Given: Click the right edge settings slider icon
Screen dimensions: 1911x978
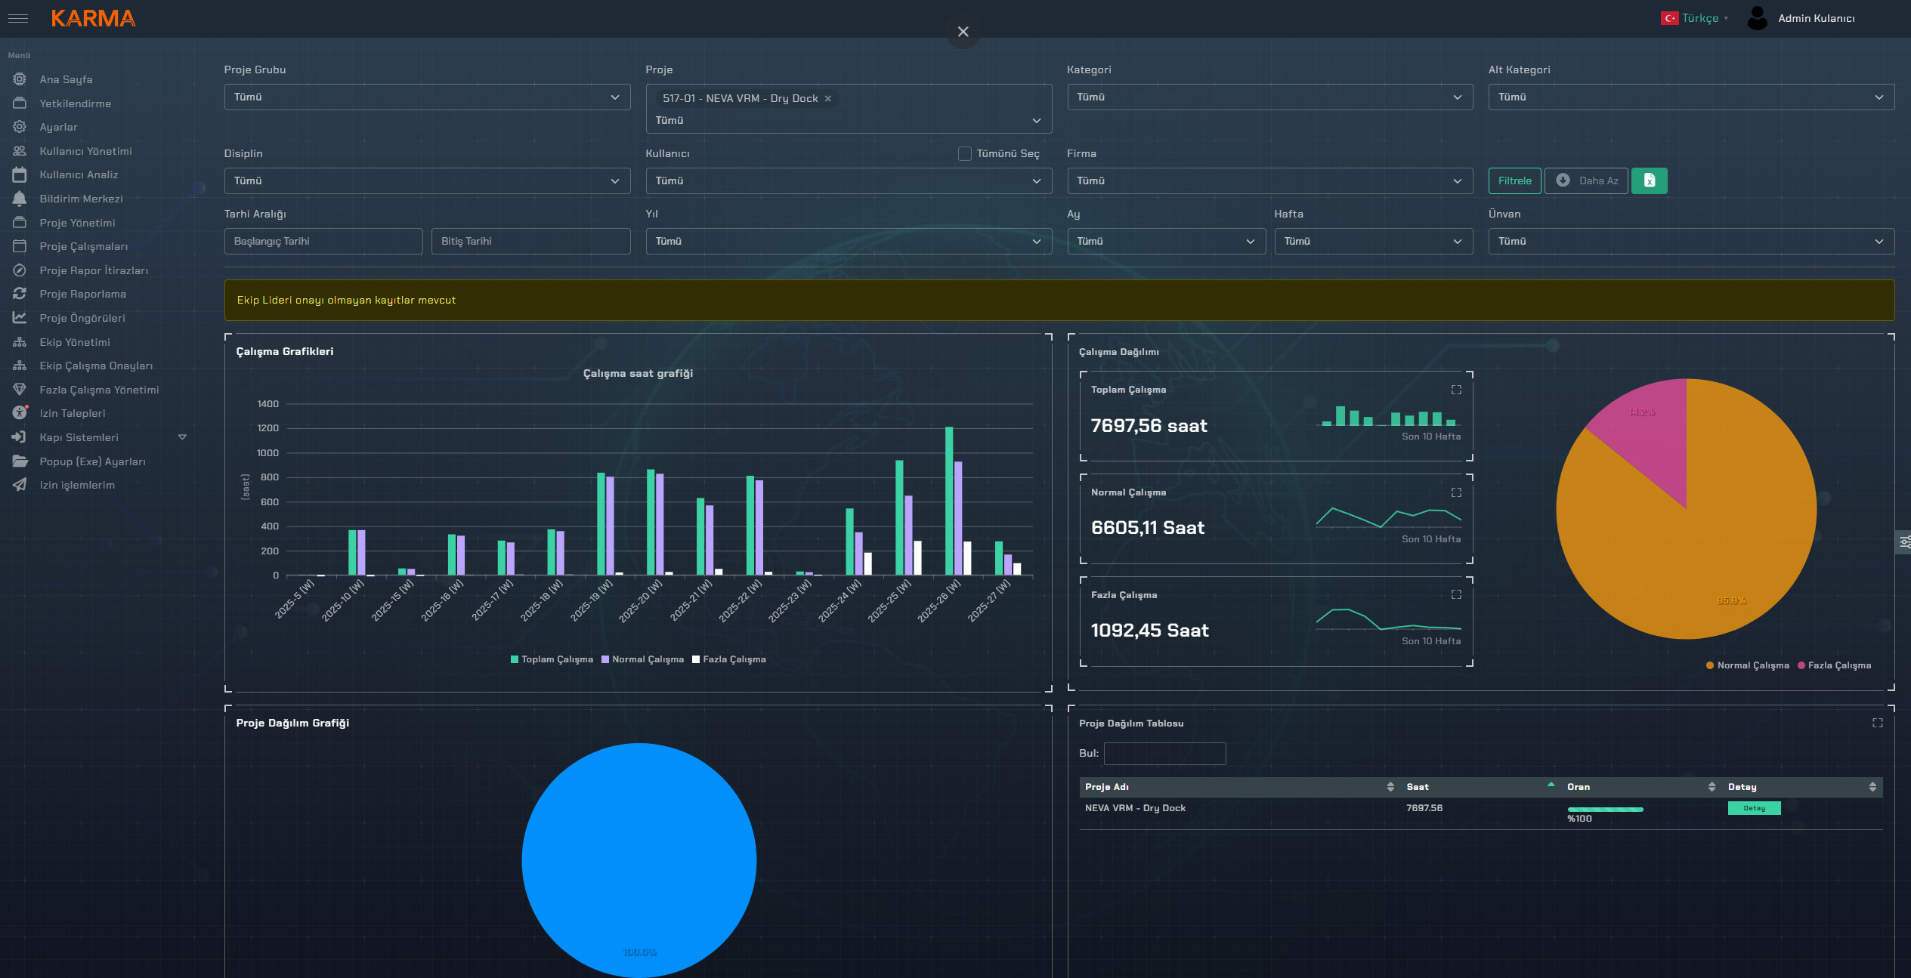Looking at the screenshot, I should point(1904,541).
